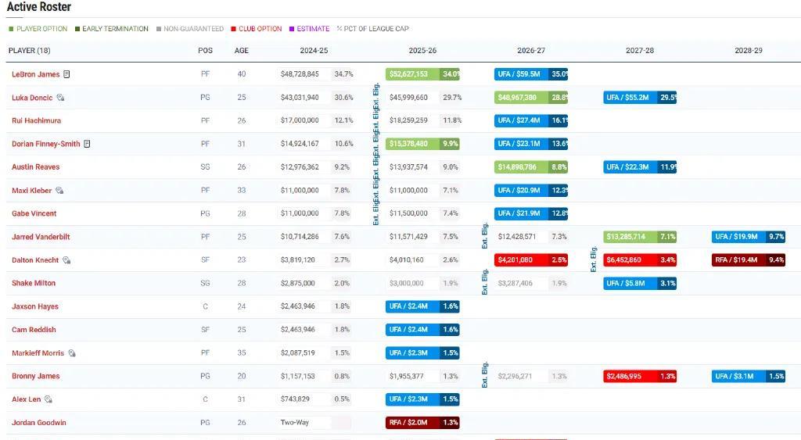Click the info icon beside Maxi Kleber
Image resolution: width=801 pixels, height=440 pixels.
pyautogui.click(x=59, y=191)
